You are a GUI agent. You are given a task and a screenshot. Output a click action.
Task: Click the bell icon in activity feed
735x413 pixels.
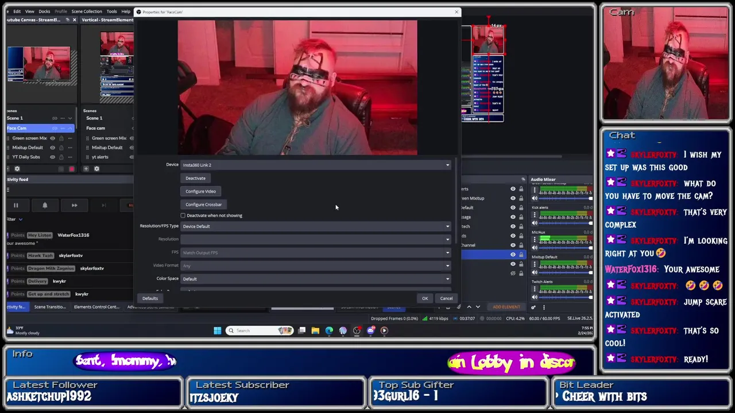pos(45,205)
